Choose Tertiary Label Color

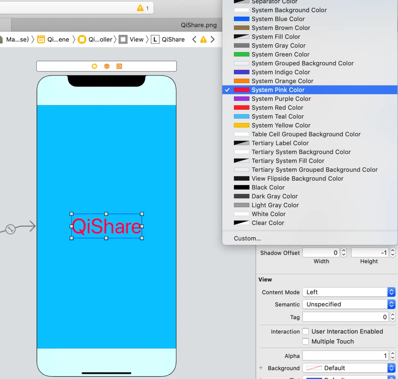click(310, 143)
